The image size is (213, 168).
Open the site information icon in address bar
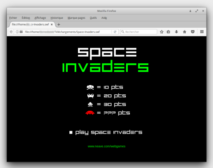coord(17,32)
